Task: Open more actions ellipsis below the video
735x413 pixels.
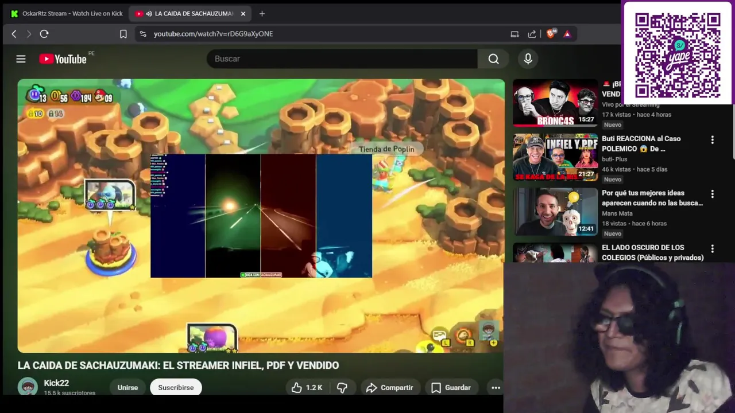Action: click(x=496, y=388)
